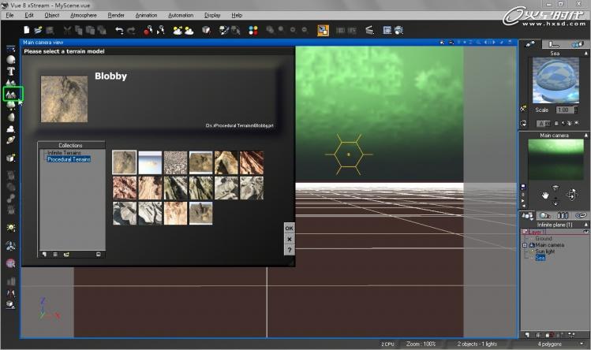Viewport: 591px width, 350px height.
Task: Click the Redo arrow icon
Action: tap(131, 30)
